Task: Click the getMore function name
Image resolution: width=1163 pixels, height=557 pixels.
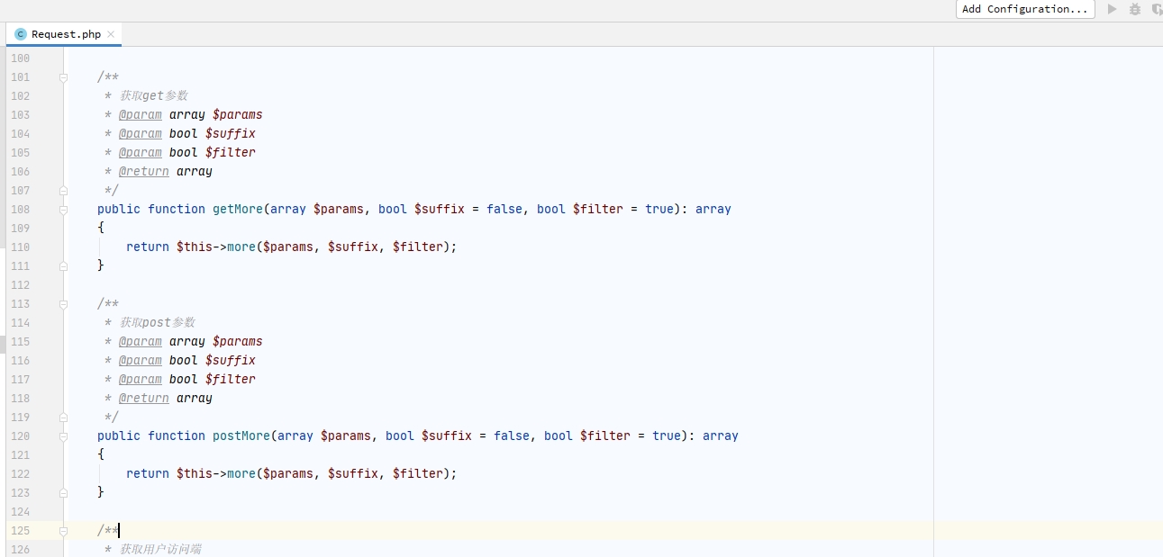Action: coord(237,209)
